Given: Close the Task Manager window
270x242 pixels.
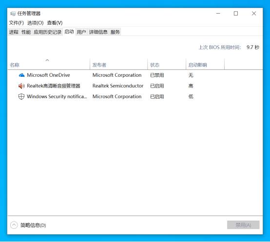Looking at the screenshot, I should [x=254, y=14].
